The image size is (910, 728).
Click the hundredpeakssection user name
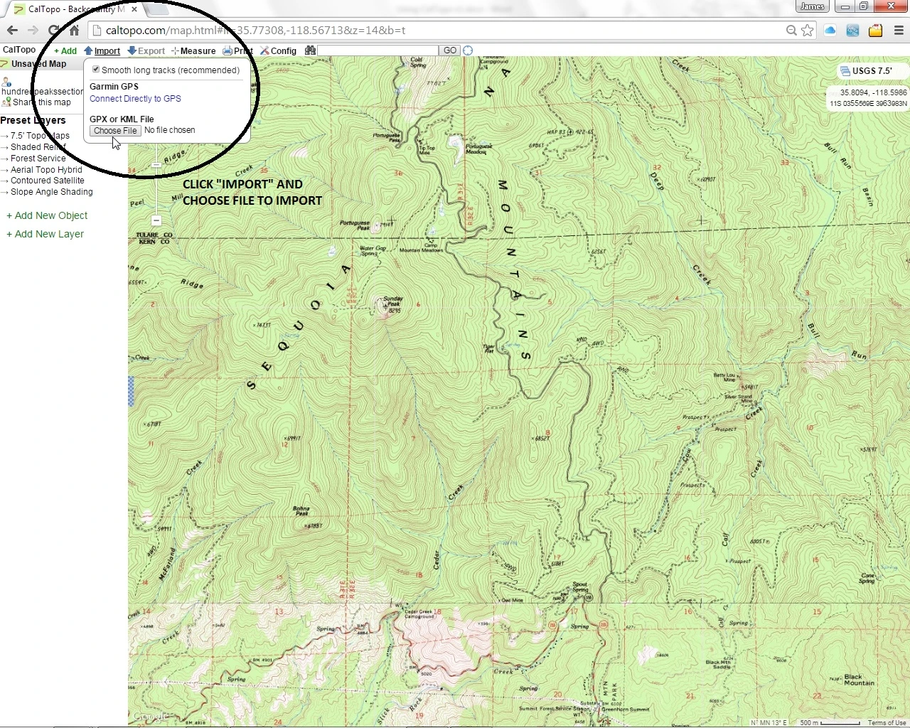pyautogui.click(x=43, y=92)
